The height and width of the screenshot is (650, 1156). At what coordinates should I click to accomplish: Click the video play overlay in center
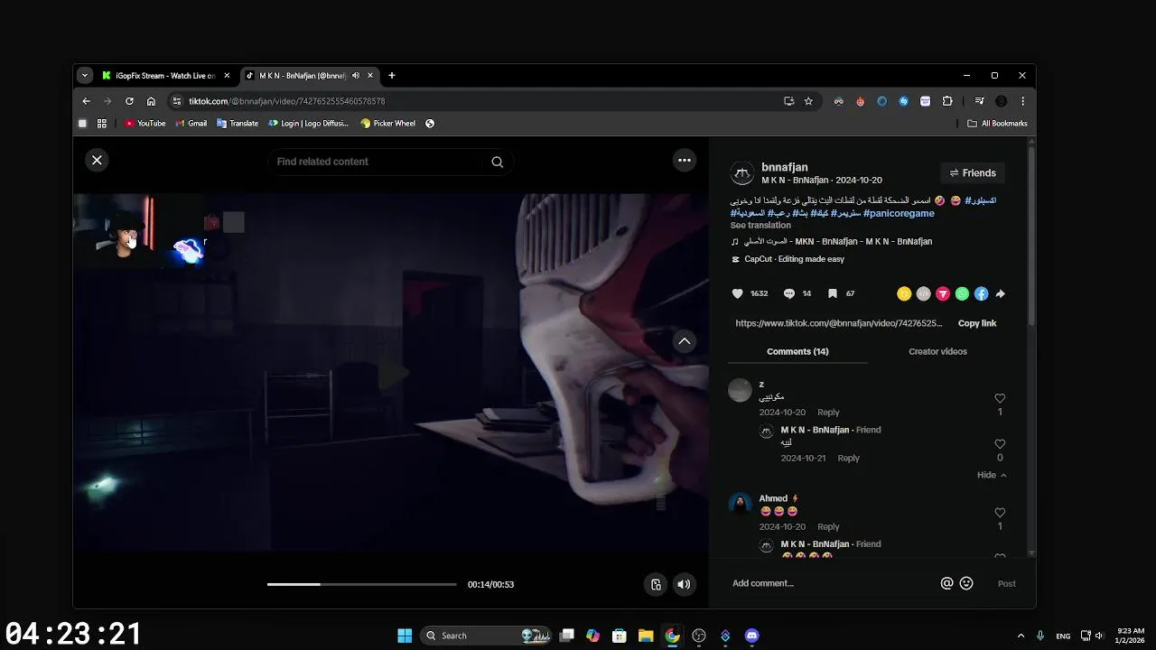[x=391, y=373]
